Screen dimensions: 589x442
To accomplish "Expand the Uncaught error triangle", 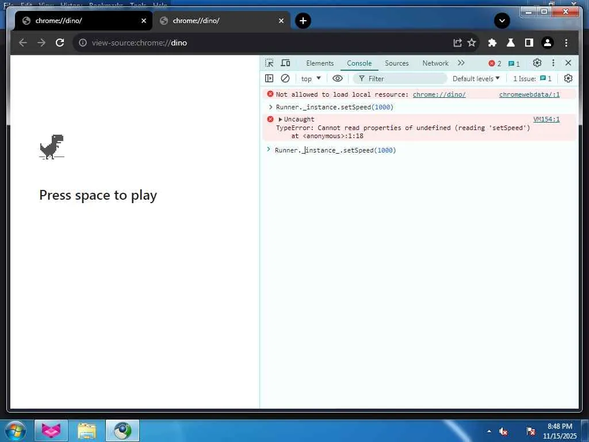I will click(x=280, y=119).
